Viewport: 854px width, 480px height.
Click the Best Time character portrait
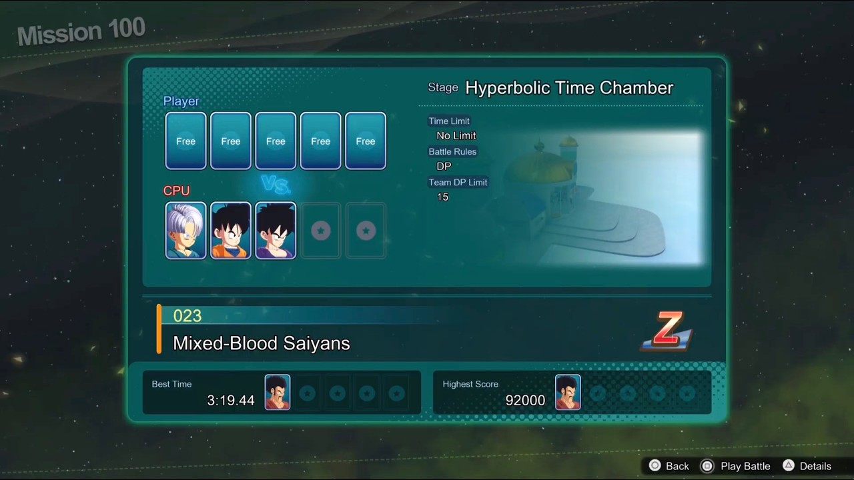click(278, 392)
